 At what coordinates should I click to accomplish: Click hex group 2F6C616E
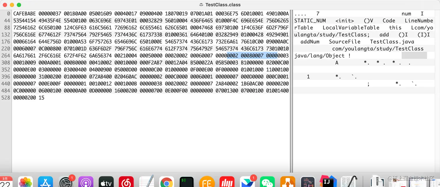pyautogui.click(x=50, y=55)
